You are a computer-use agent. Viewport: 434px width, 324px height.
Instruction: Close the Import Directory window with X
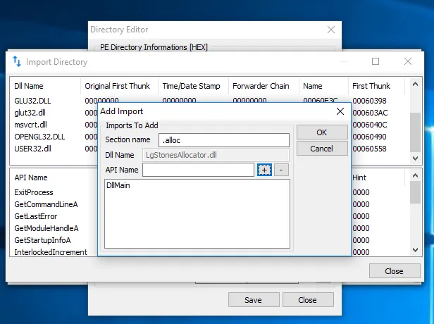[408, 61]
